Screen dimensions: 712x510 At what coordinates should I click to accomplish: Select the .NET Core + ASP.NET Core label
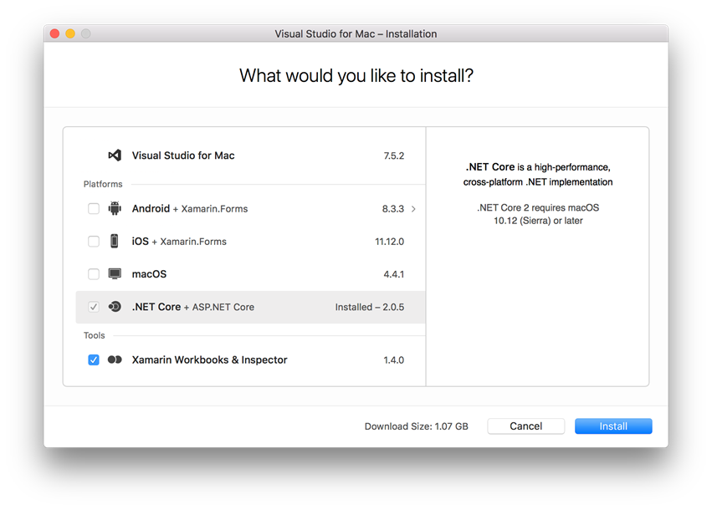(192, 307)
